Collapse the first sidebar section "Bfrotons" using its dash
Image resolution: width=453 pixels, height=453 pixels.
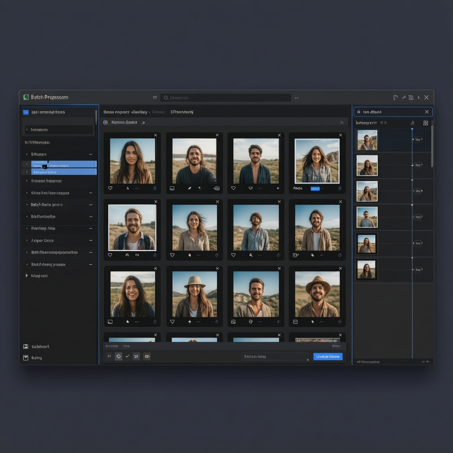[x=91, y=155]
